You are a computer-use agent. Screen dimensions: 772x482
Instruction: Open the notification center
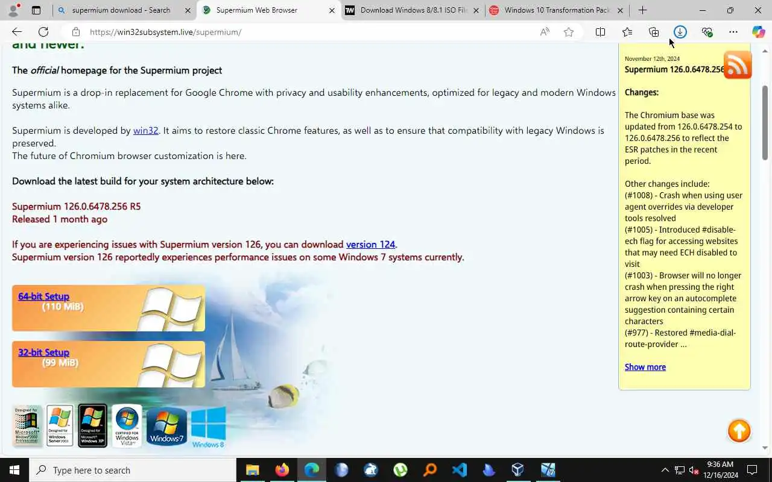coord(752,470)
